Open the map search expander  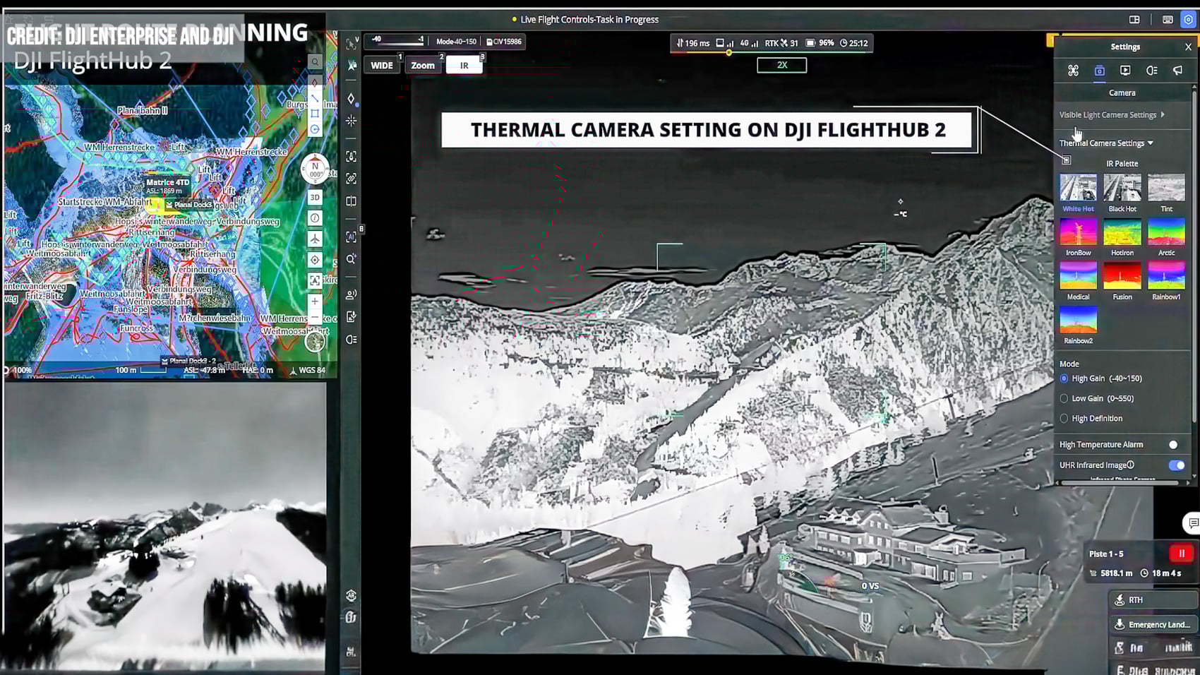(x=315, y=61)
